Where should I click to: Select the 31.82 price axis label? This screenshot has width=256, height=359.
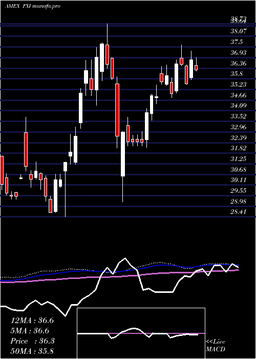239,148
